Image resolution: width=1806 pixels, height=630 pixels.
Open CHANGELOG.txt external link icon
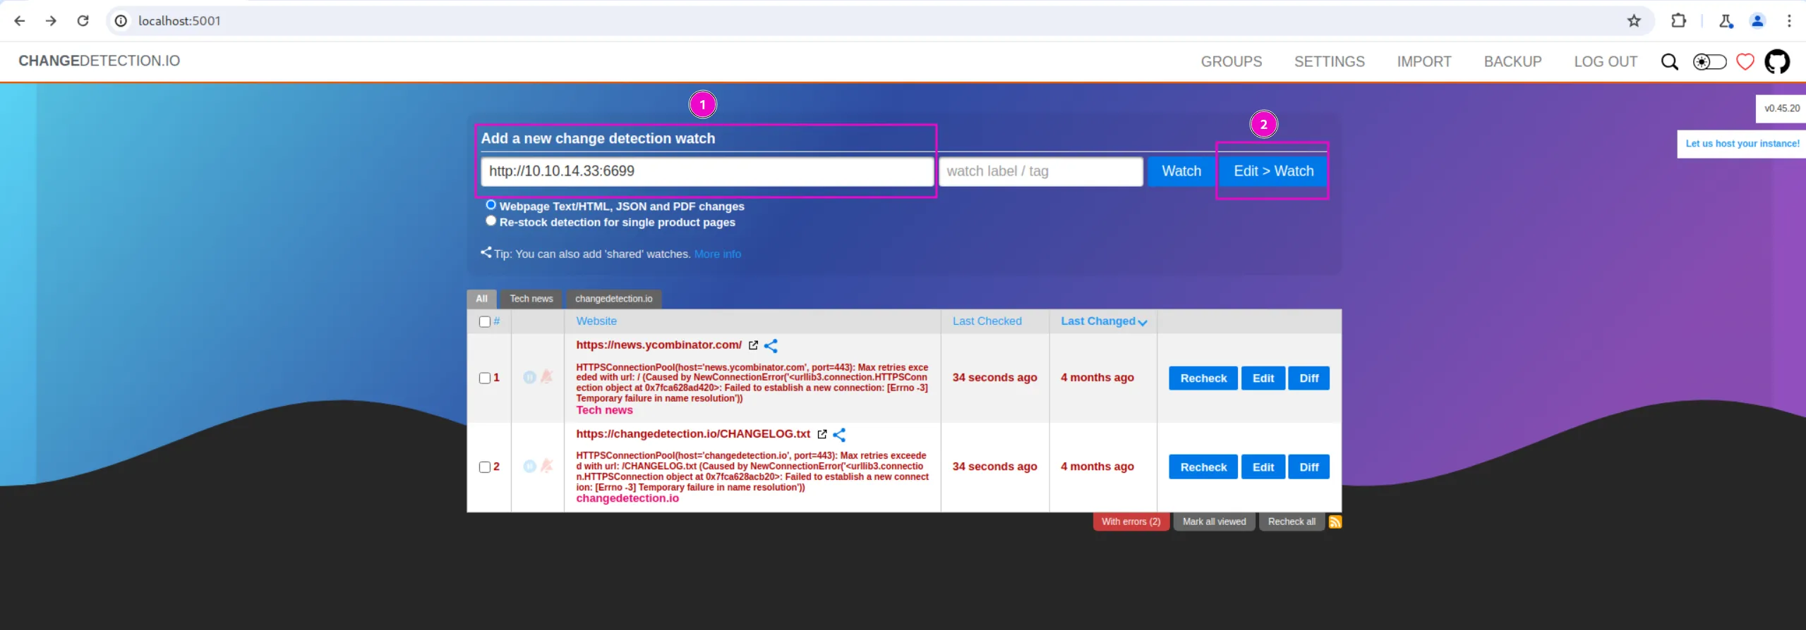click(822, 434)
